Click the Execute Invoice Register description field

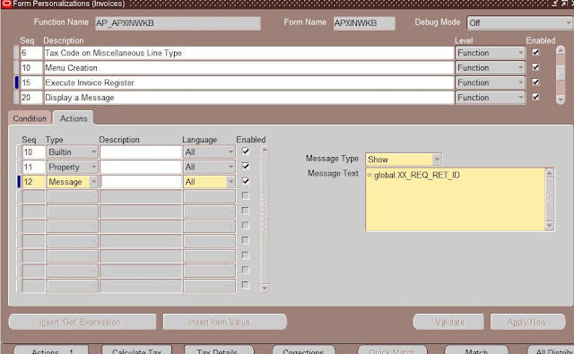click(248, 82)
